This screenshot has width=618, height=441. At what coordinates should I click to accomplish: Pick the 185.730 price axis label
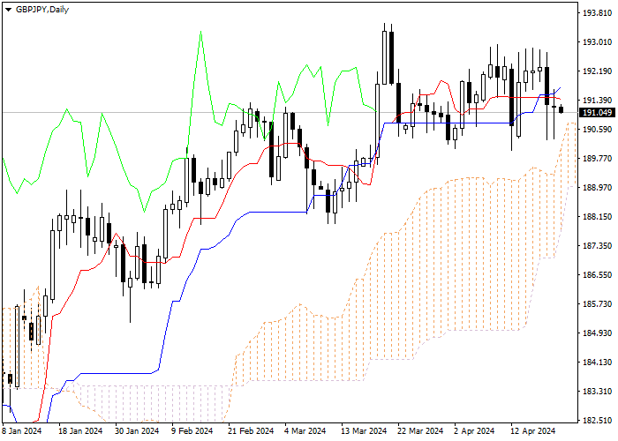[597, 304]
